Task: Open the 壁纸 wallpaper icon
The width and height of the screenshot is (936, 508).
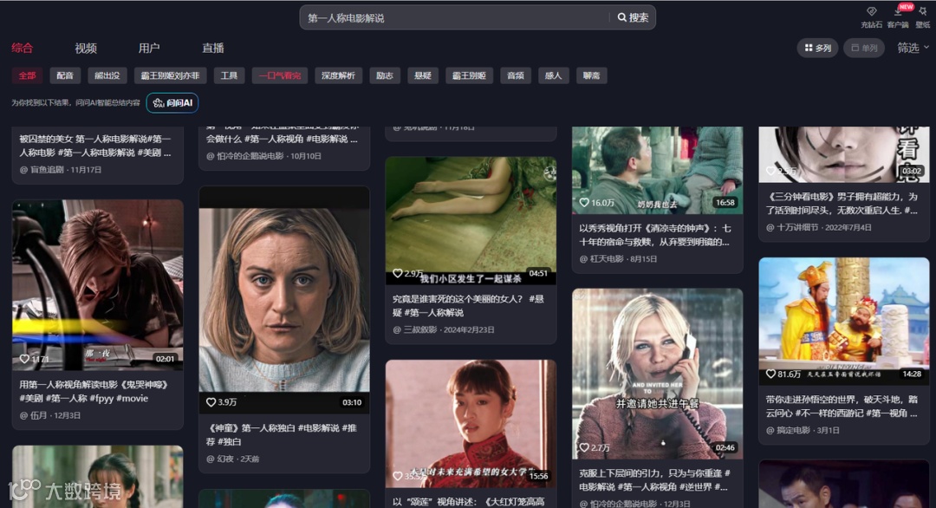Action: [923, 17]
